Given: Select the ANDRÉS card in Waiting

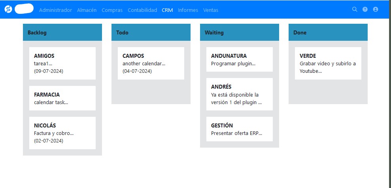Looking at the screenshot, I should (240, 94).
